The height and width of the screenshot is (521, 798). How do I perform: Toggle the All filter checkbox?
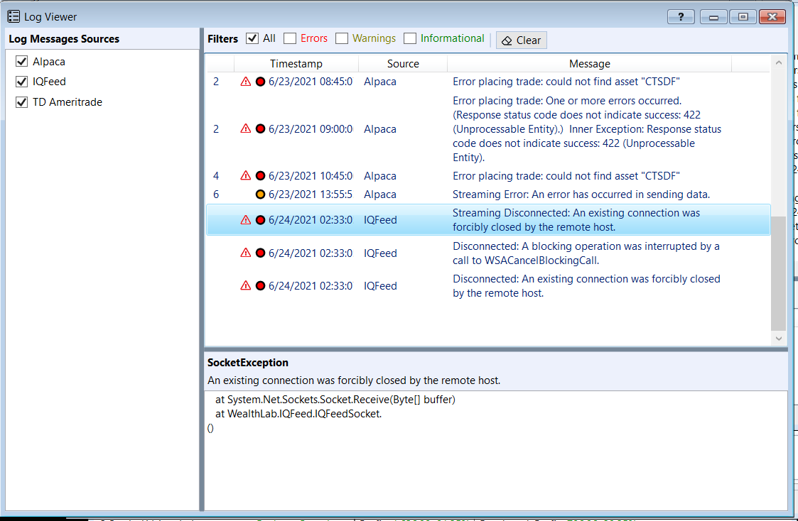pyautogui.click(x=252, y=38)
